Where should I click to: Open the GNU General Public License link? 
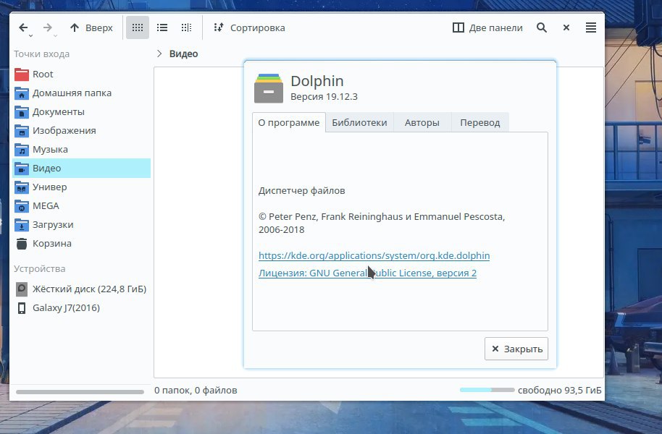click(367, 273)
